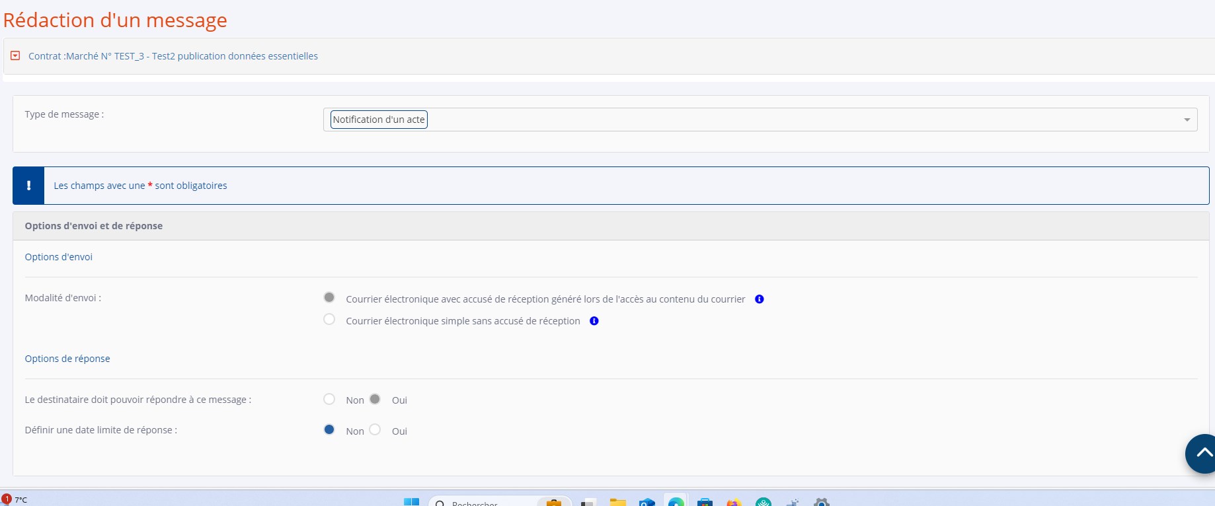This screenshot has height=506, width=1215.
Task: Open Outlook from the taskbar
Action: pyautogui.click(x=647, y=502)
